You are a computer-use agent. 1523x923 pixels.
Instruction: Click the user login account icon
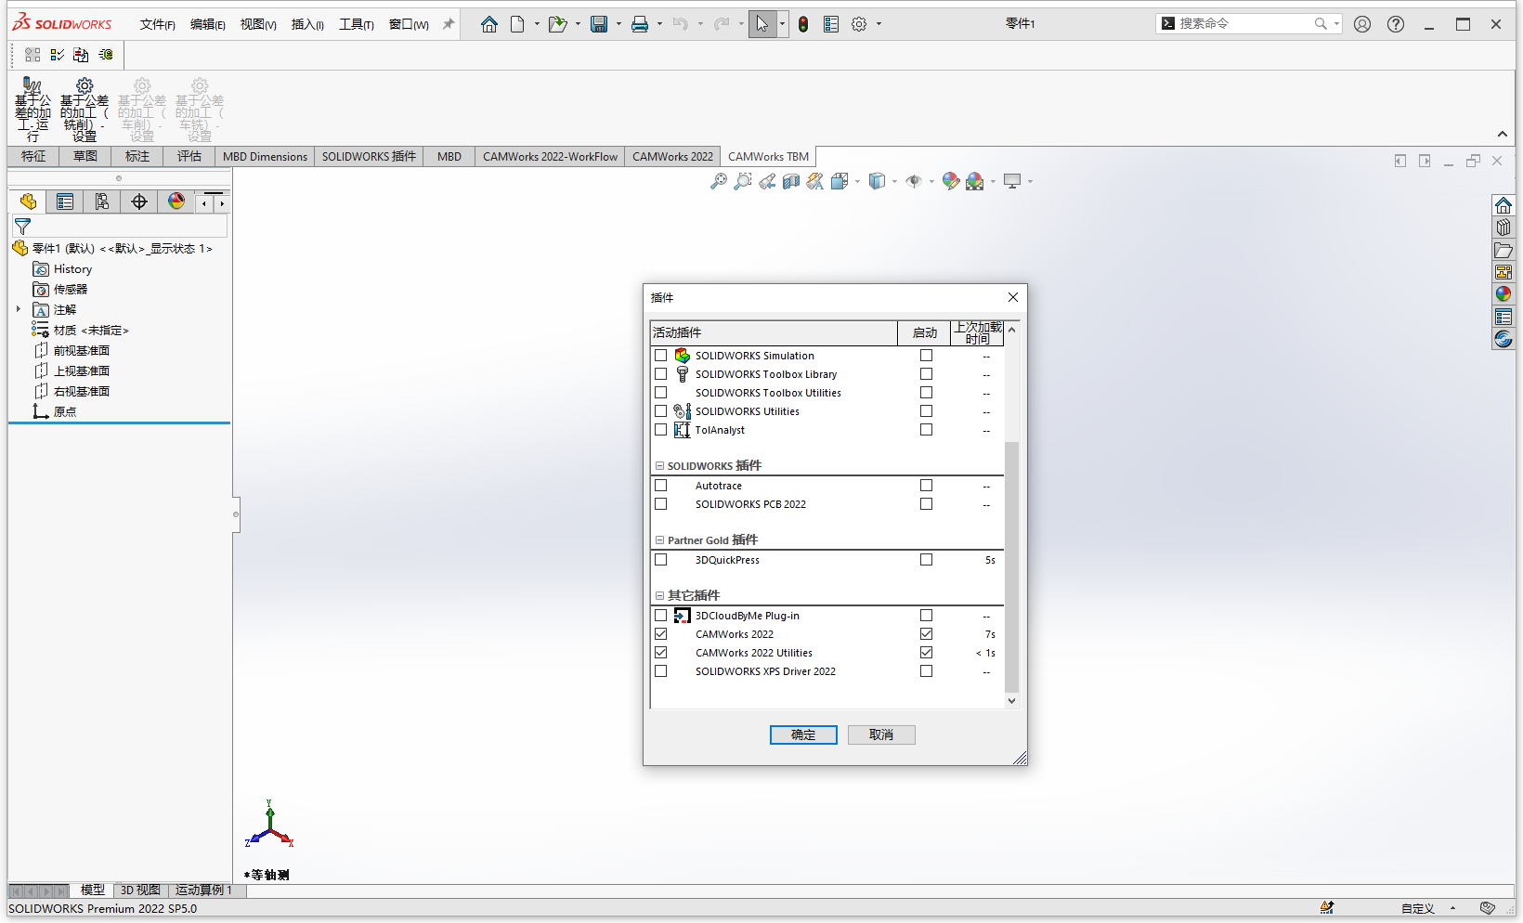(1362, 24)
